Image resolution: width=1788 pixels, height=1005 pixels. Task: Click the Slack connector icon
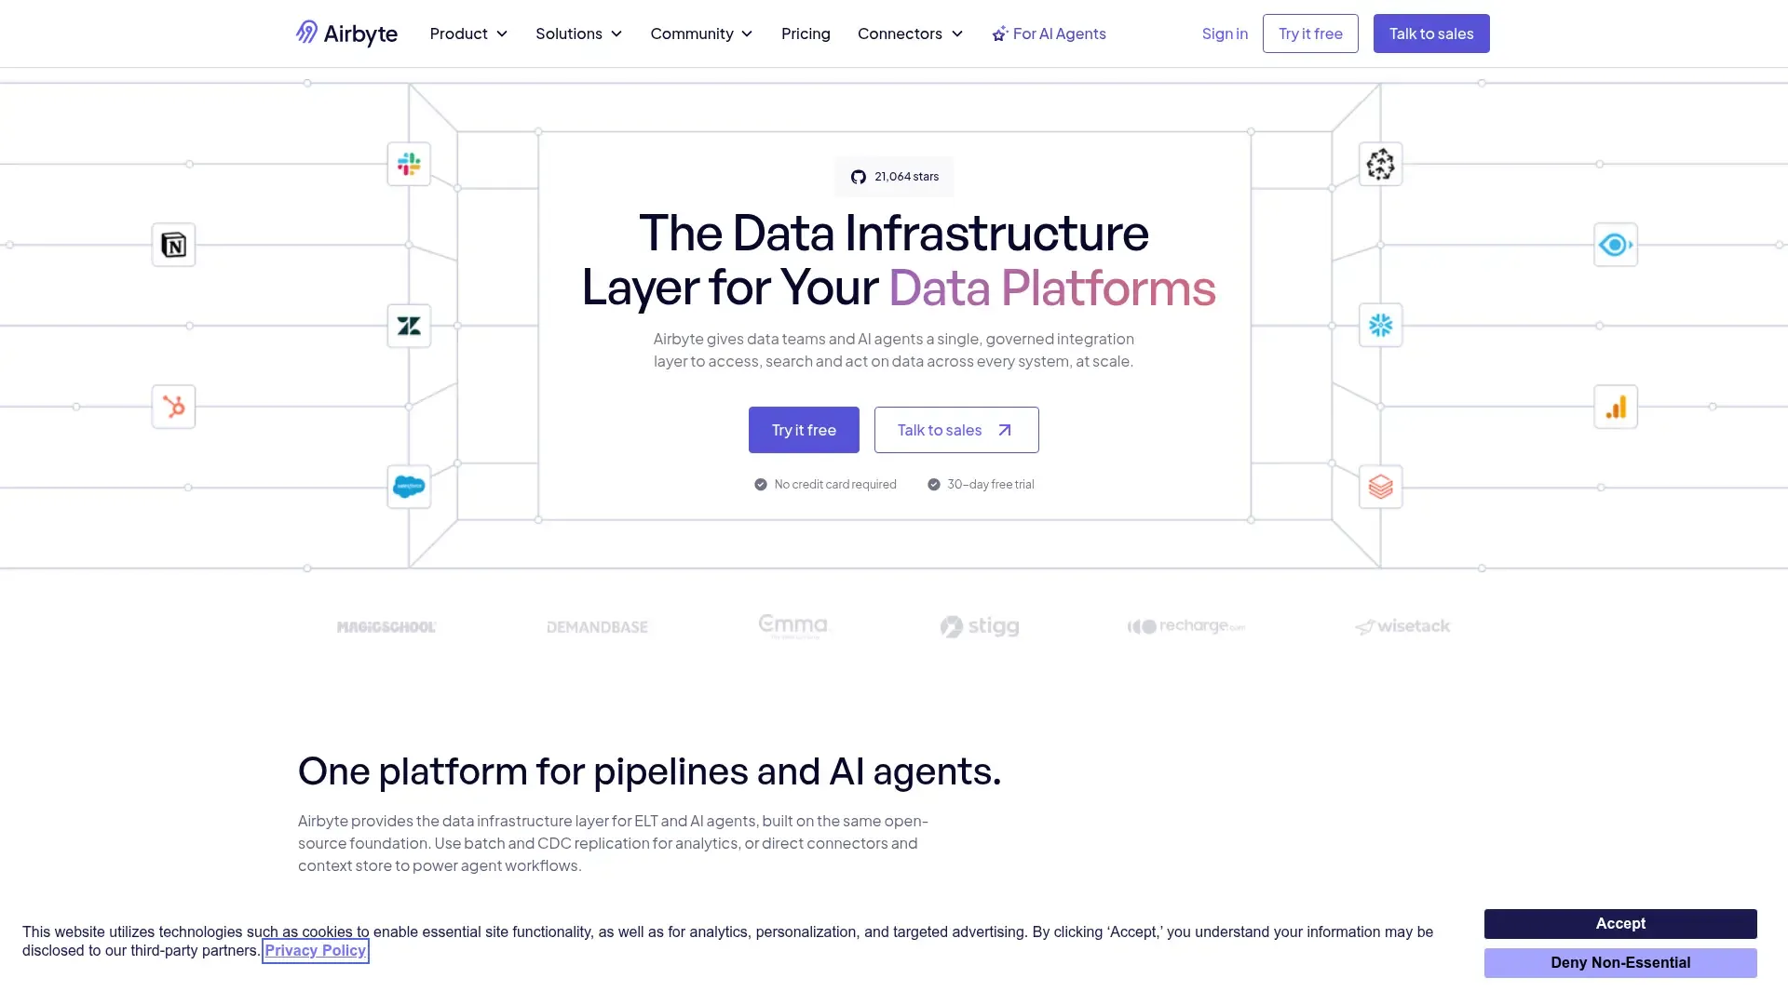409,165
